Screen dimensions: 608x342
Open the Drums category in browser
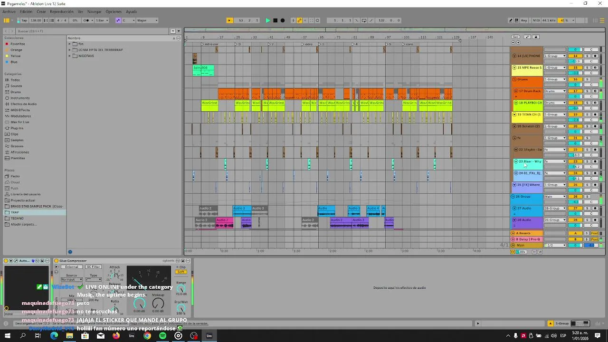(x=15, y=92)
